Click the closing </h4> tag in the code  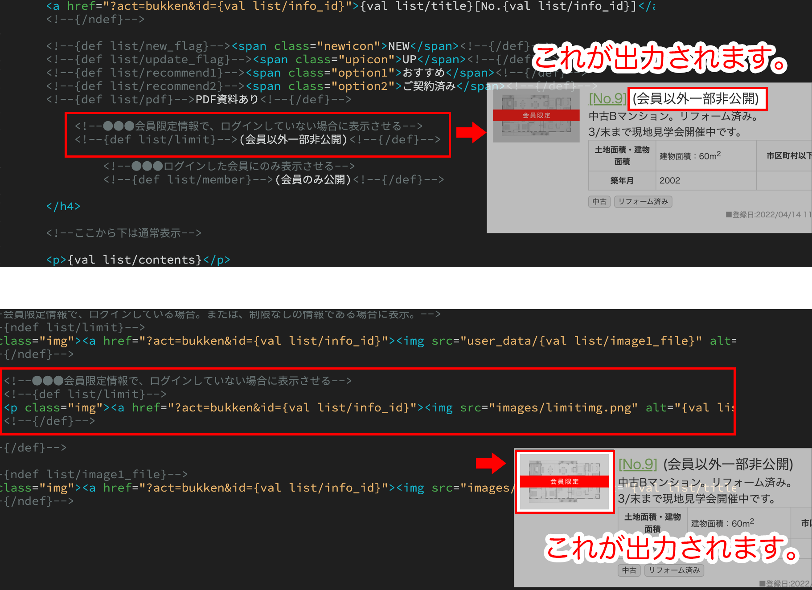pos(63,207)
